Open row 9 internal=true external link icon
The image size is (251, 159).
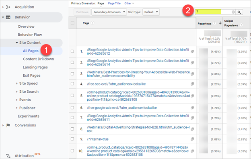(192, 139)
